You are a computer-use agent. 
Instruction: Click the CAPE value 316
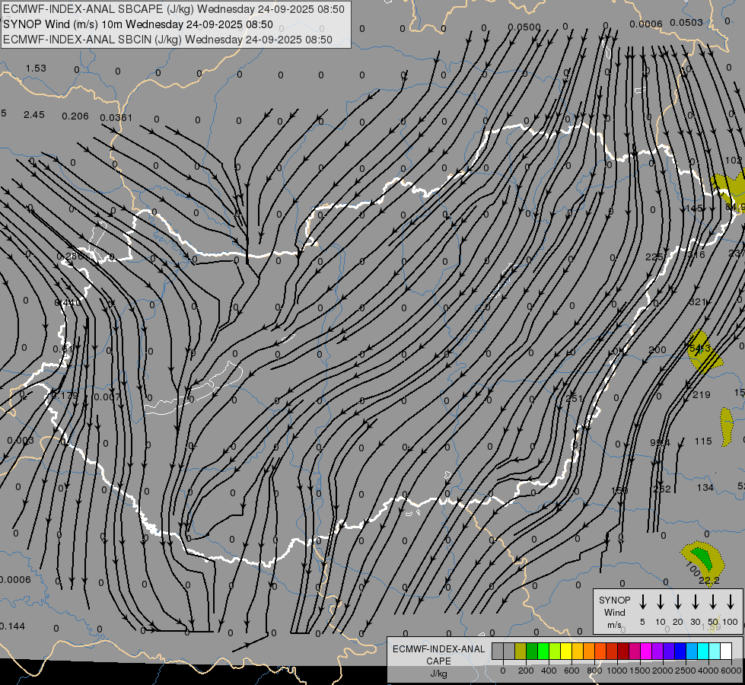(696, 254)
